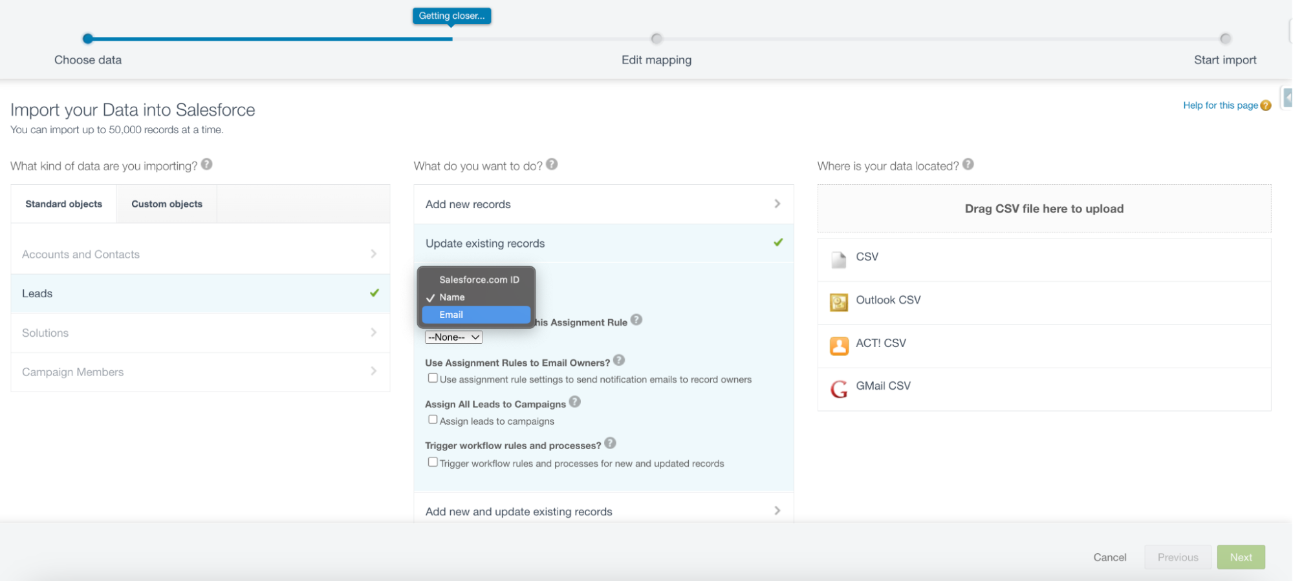Check 'Assign leads to campaigns' box
Image resolution: width=1293 pixels, height=581 pixels.
coord(433,419)
